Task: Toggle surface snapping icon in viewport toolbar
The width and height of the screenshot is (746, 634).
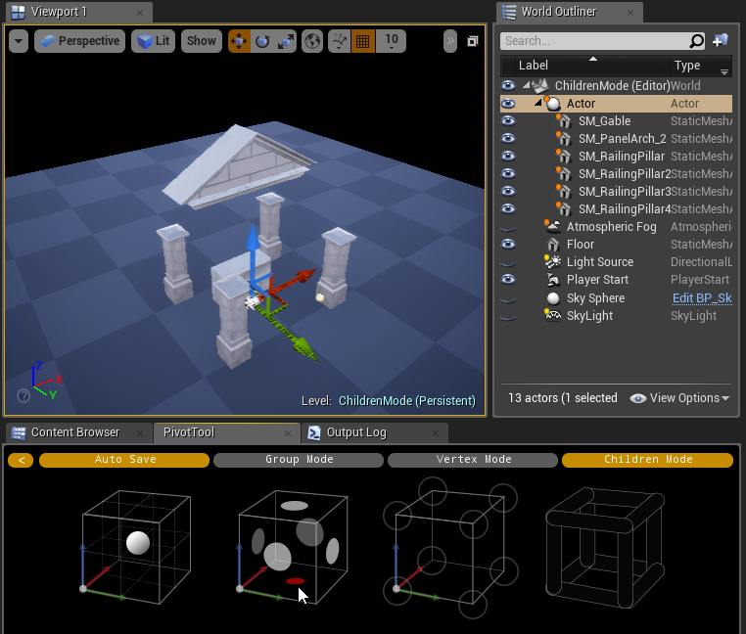Action: point(340,41)
